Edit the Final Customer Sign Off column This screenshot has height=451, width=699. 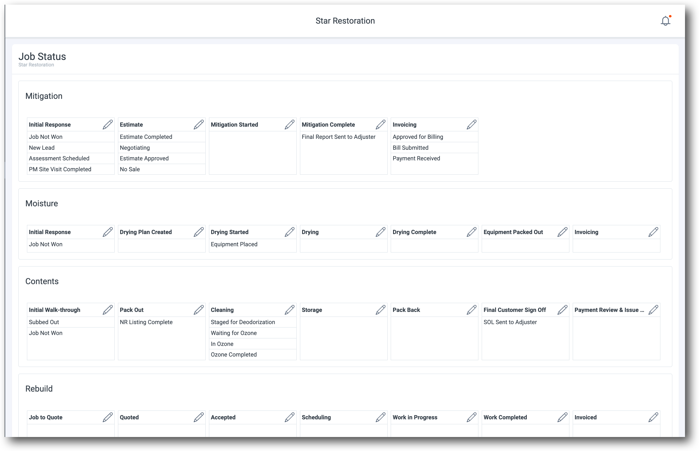(x=562, y=310)
